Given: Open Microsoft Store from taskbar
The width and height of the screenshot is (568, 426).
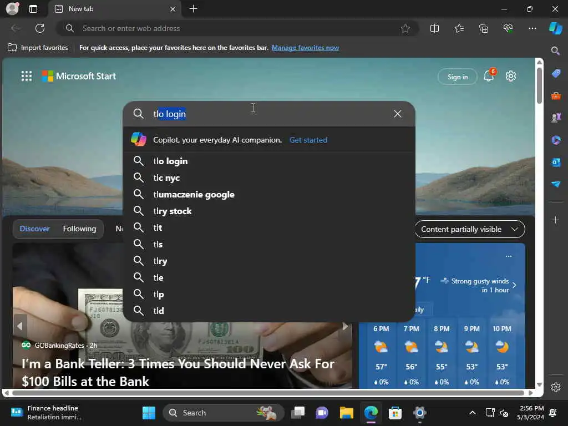Looking at the screenshot, I should 395,413.
